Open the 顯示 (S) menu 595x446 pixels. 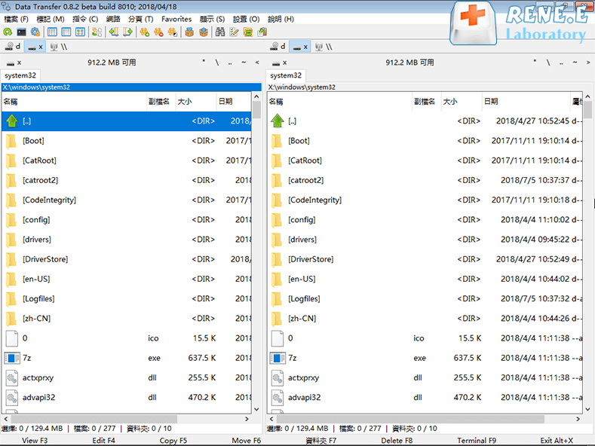[212, 19]
